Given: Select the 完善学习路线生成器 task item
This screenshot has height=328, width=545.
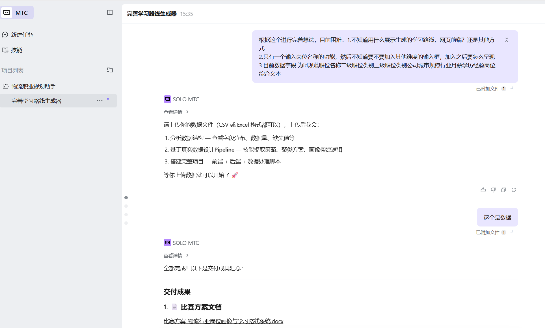Looking at the screenshot, I should click(x=36, y=101).
